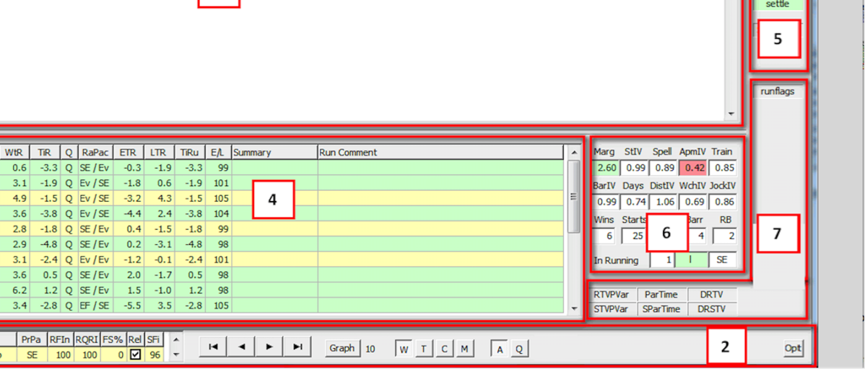Image resolution: width=865 pixels, height=369 pixels.
Task: Uncheck the Rel checkbox
Action: [x=135, y=355]
